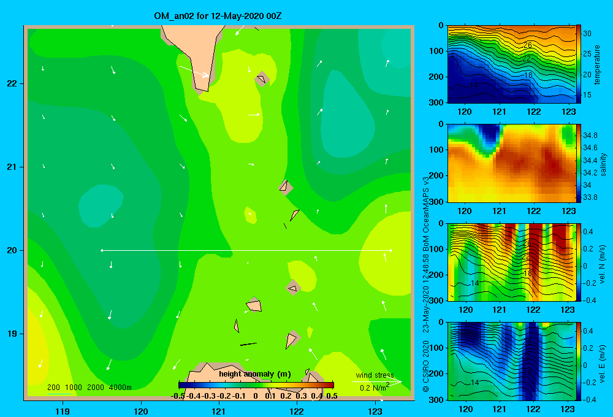Screen dimensions: 613x417
Task: Click the "14" isotherm label in temperature plot
Action: click(x=473, y=85)
